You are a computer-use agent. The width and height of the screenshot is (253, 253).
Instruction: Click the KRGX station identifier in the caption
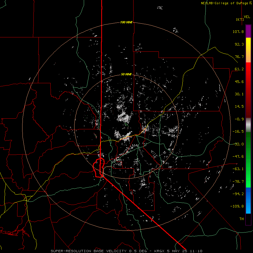click(160, 251)
